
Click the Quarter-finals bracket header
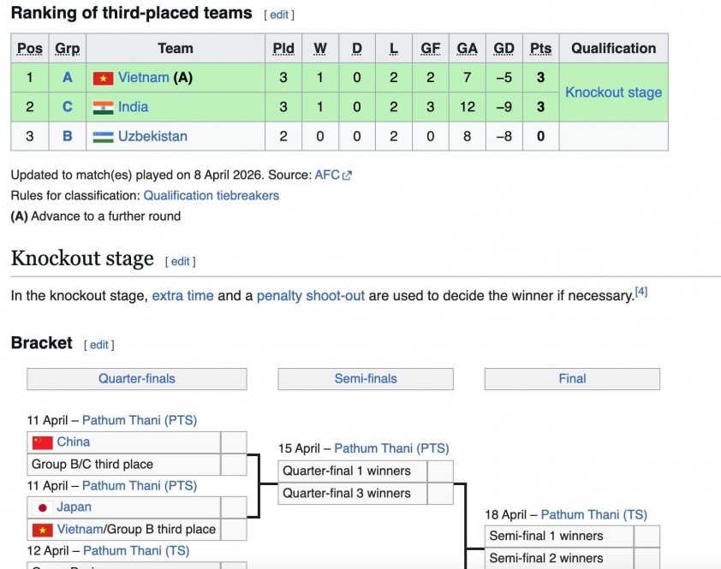(137, 378)
